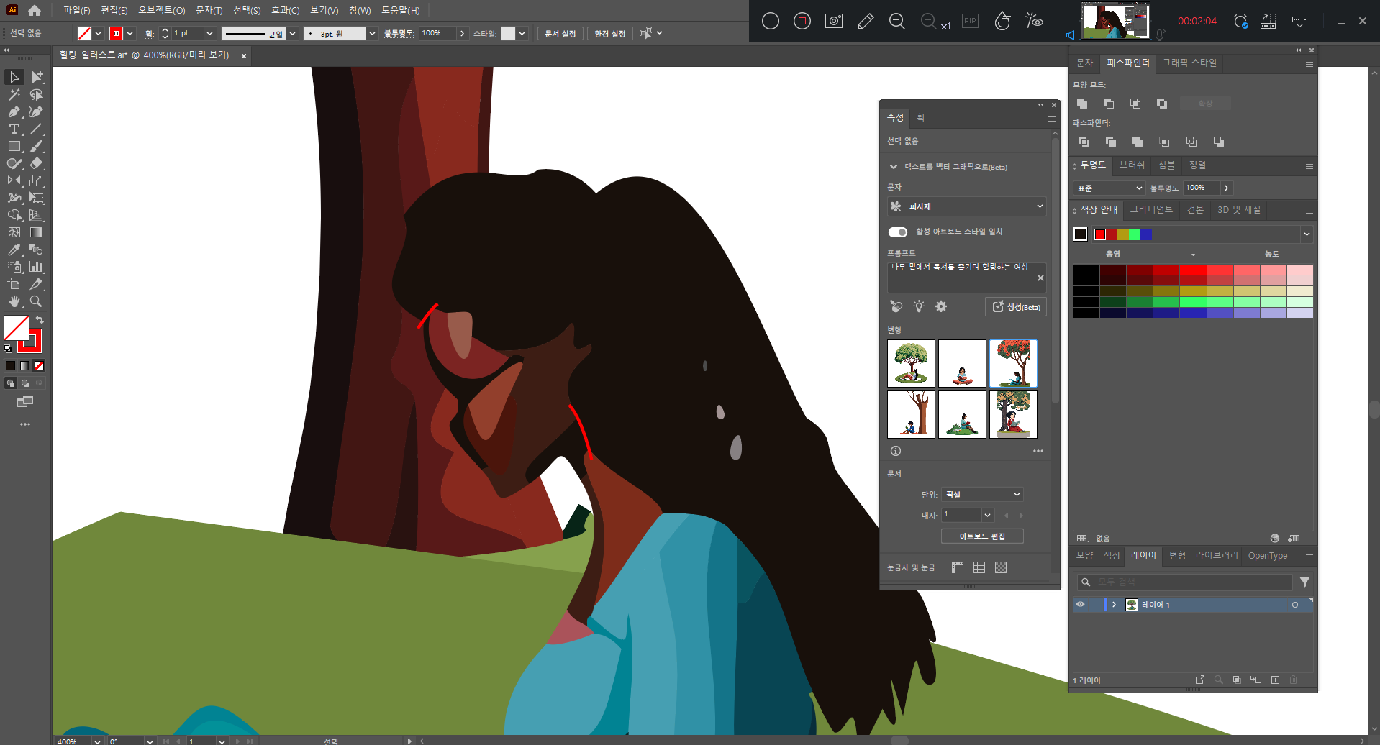Viewport: 1380px width, 745px height.
Task: Open the 파일(F) menu
Action: coord(76,10)
